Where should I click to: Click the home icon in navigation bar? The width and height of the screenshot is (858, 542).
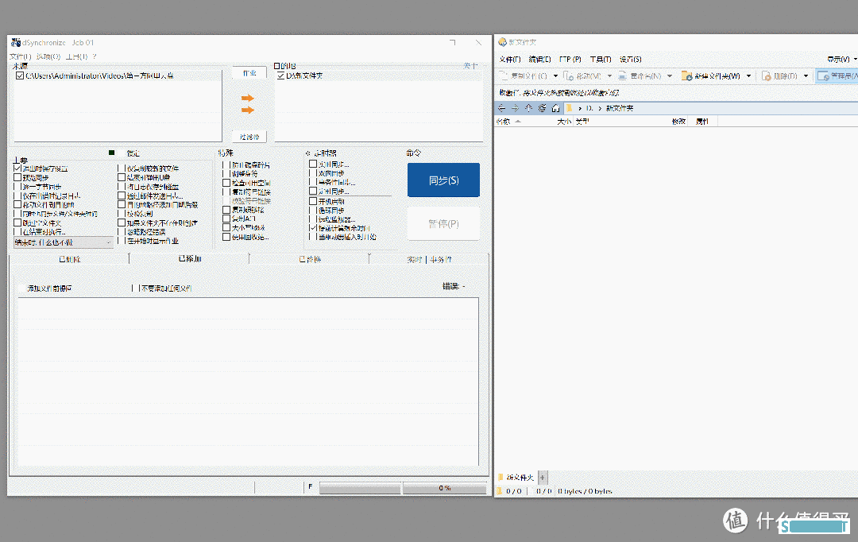click(x=555, y=107)
